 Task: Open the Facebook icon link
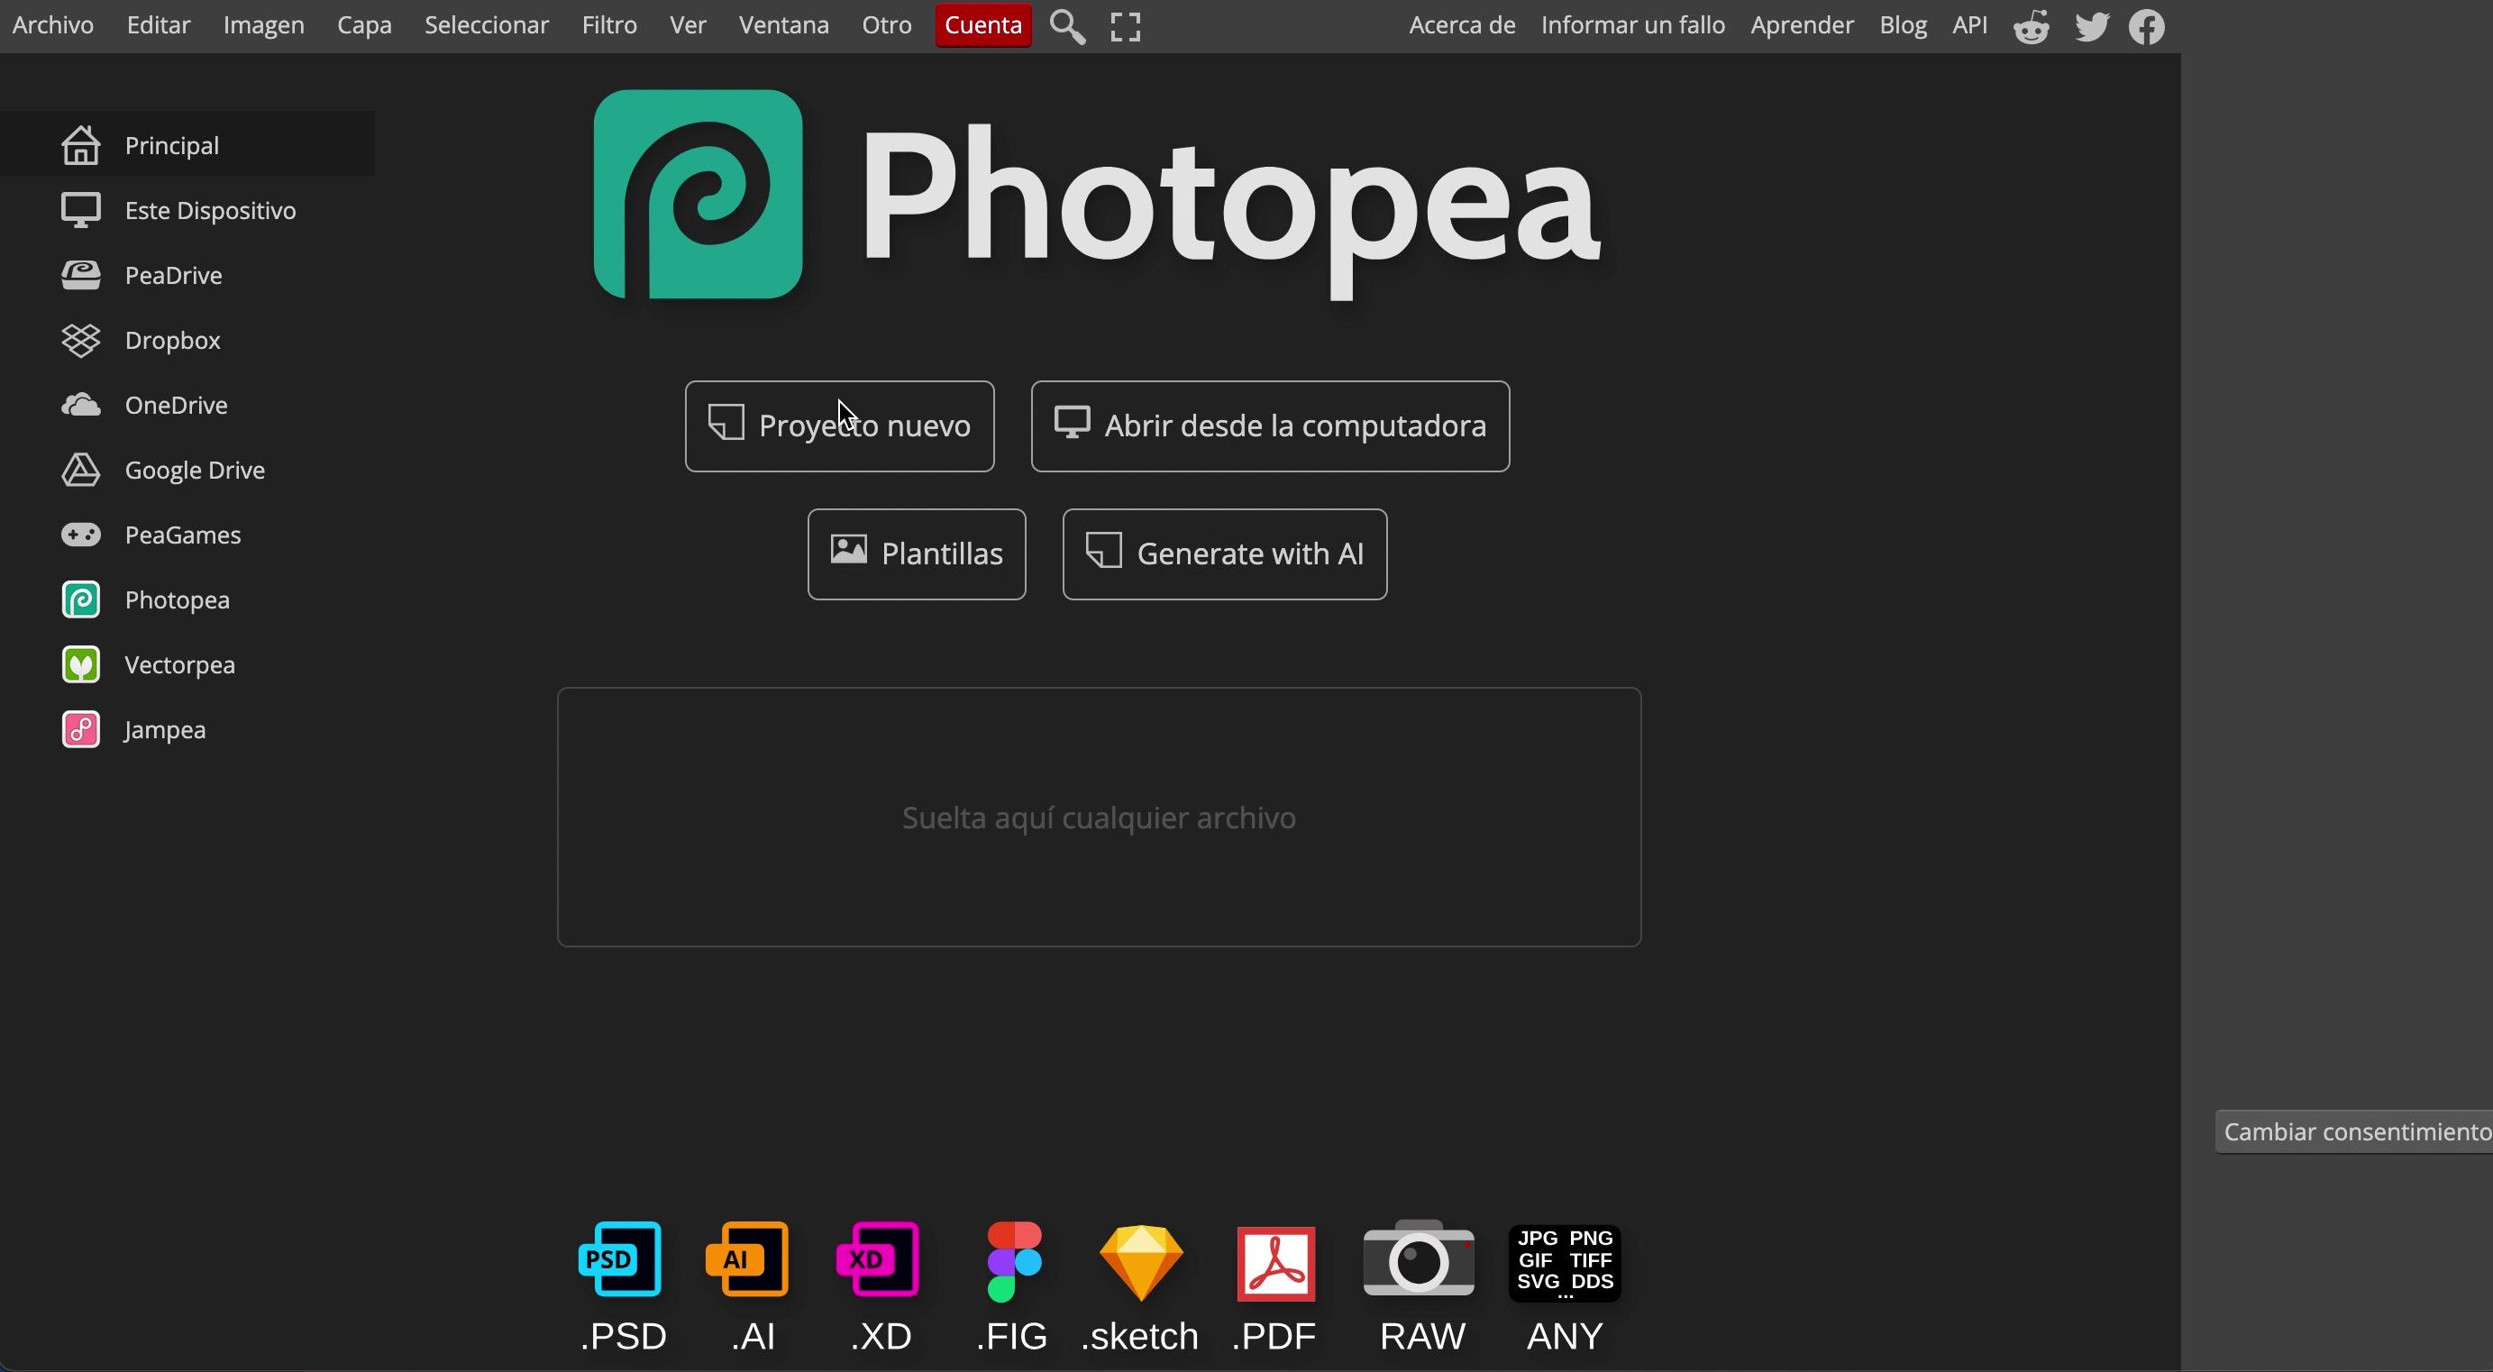[2147, 26]
